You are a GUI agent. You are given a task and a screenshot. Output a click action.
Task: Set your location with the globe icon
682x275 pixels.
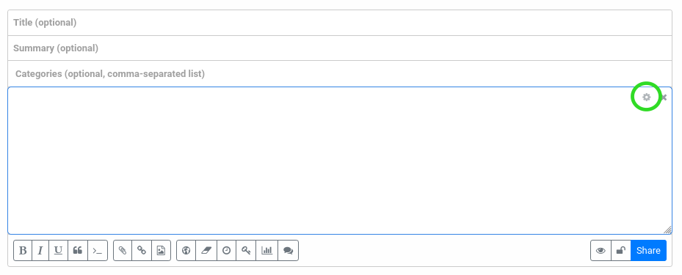click(x=186, y=250)
